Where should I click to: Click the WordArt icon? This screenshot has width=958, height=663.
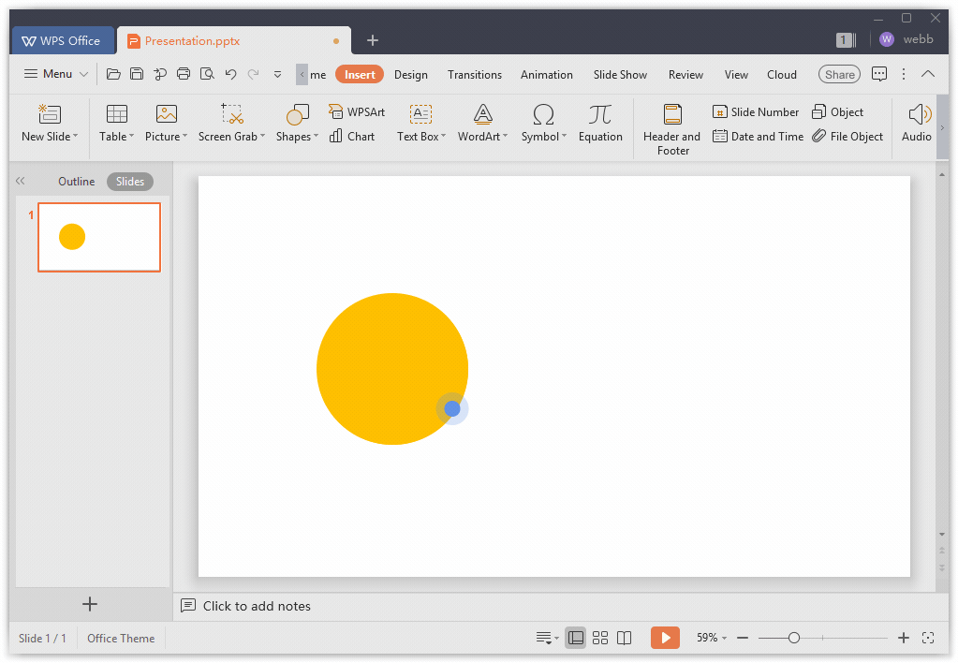(482, 115)
